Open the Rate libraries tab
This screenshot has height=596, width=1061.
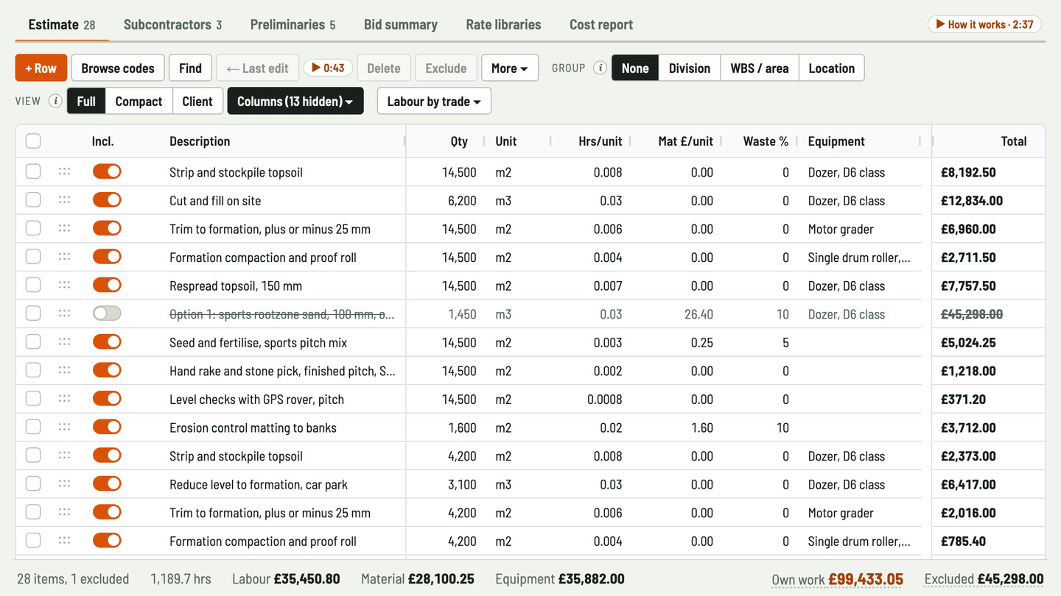click(503, 24)
